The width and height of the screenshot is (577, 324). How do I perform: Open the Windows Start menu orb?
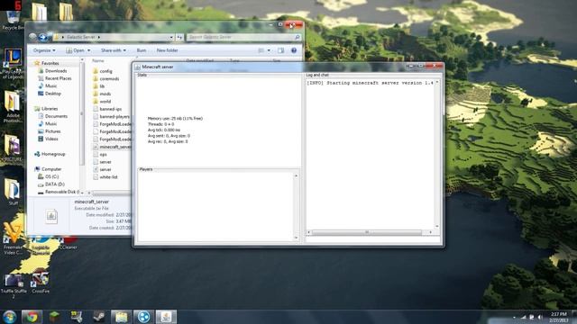pyautogui.click(x=9, y=317)
